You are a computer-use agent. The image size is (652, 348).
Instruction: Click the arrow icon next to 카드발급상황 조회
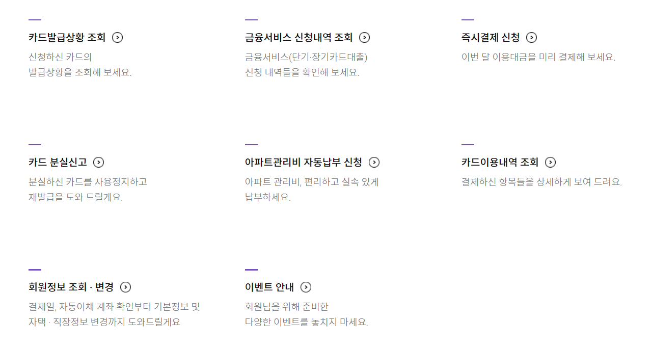point(117,37)
